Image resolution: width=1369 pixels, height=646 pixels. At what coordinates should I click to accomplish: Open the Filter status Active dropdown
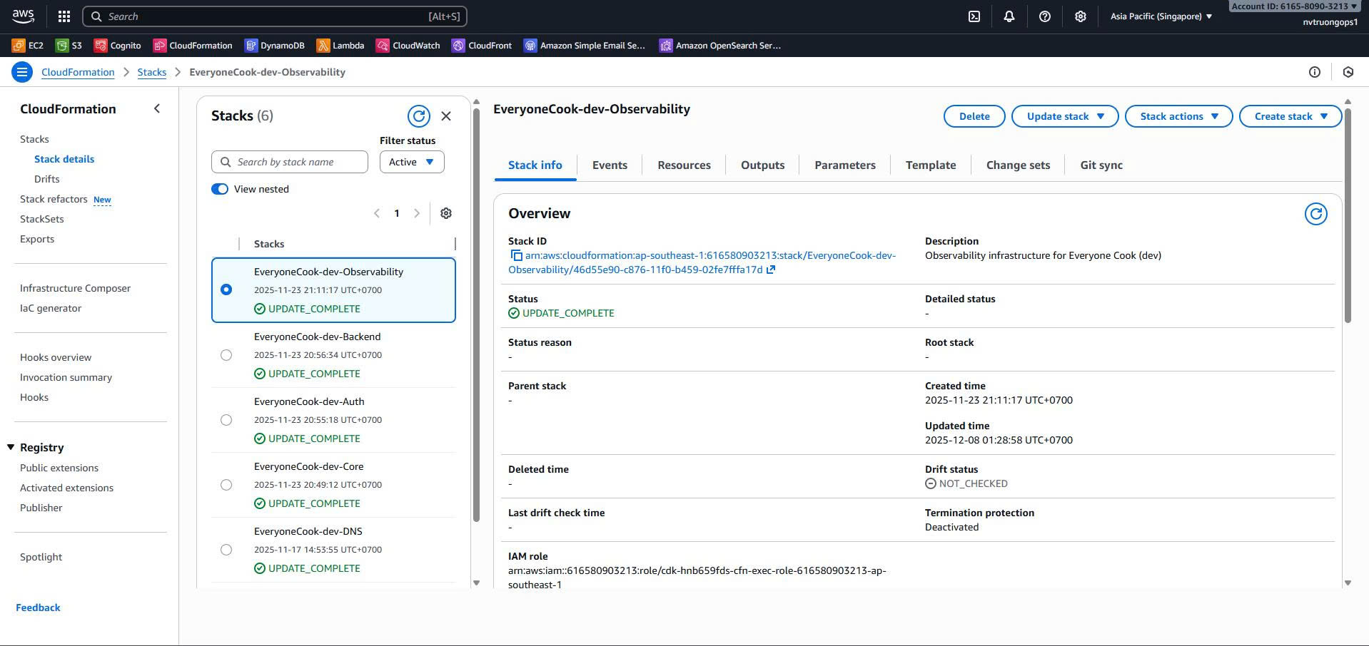[x=412, y=162]
